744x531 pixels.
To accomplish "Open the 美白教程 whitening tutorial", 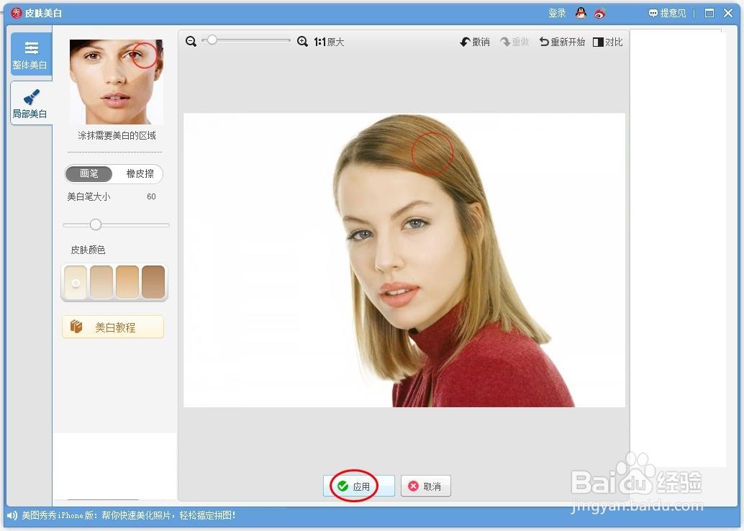I will click(113, 327).
